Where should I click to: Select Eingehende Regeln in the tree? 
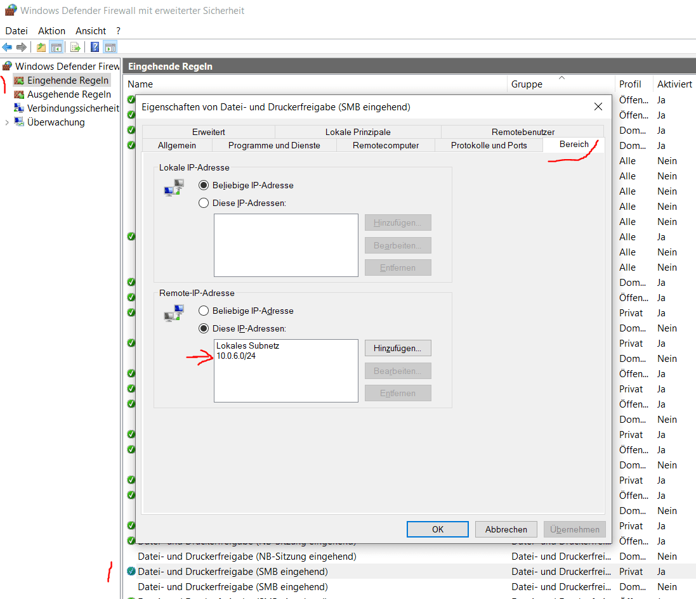(68, 81)
